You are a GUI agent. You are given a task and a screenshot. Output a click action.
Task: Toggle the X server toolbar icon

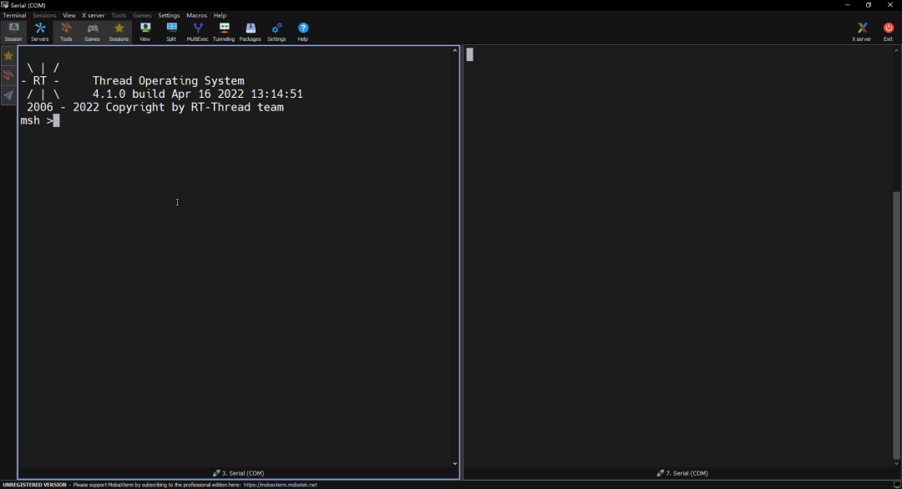coord(862,33)
